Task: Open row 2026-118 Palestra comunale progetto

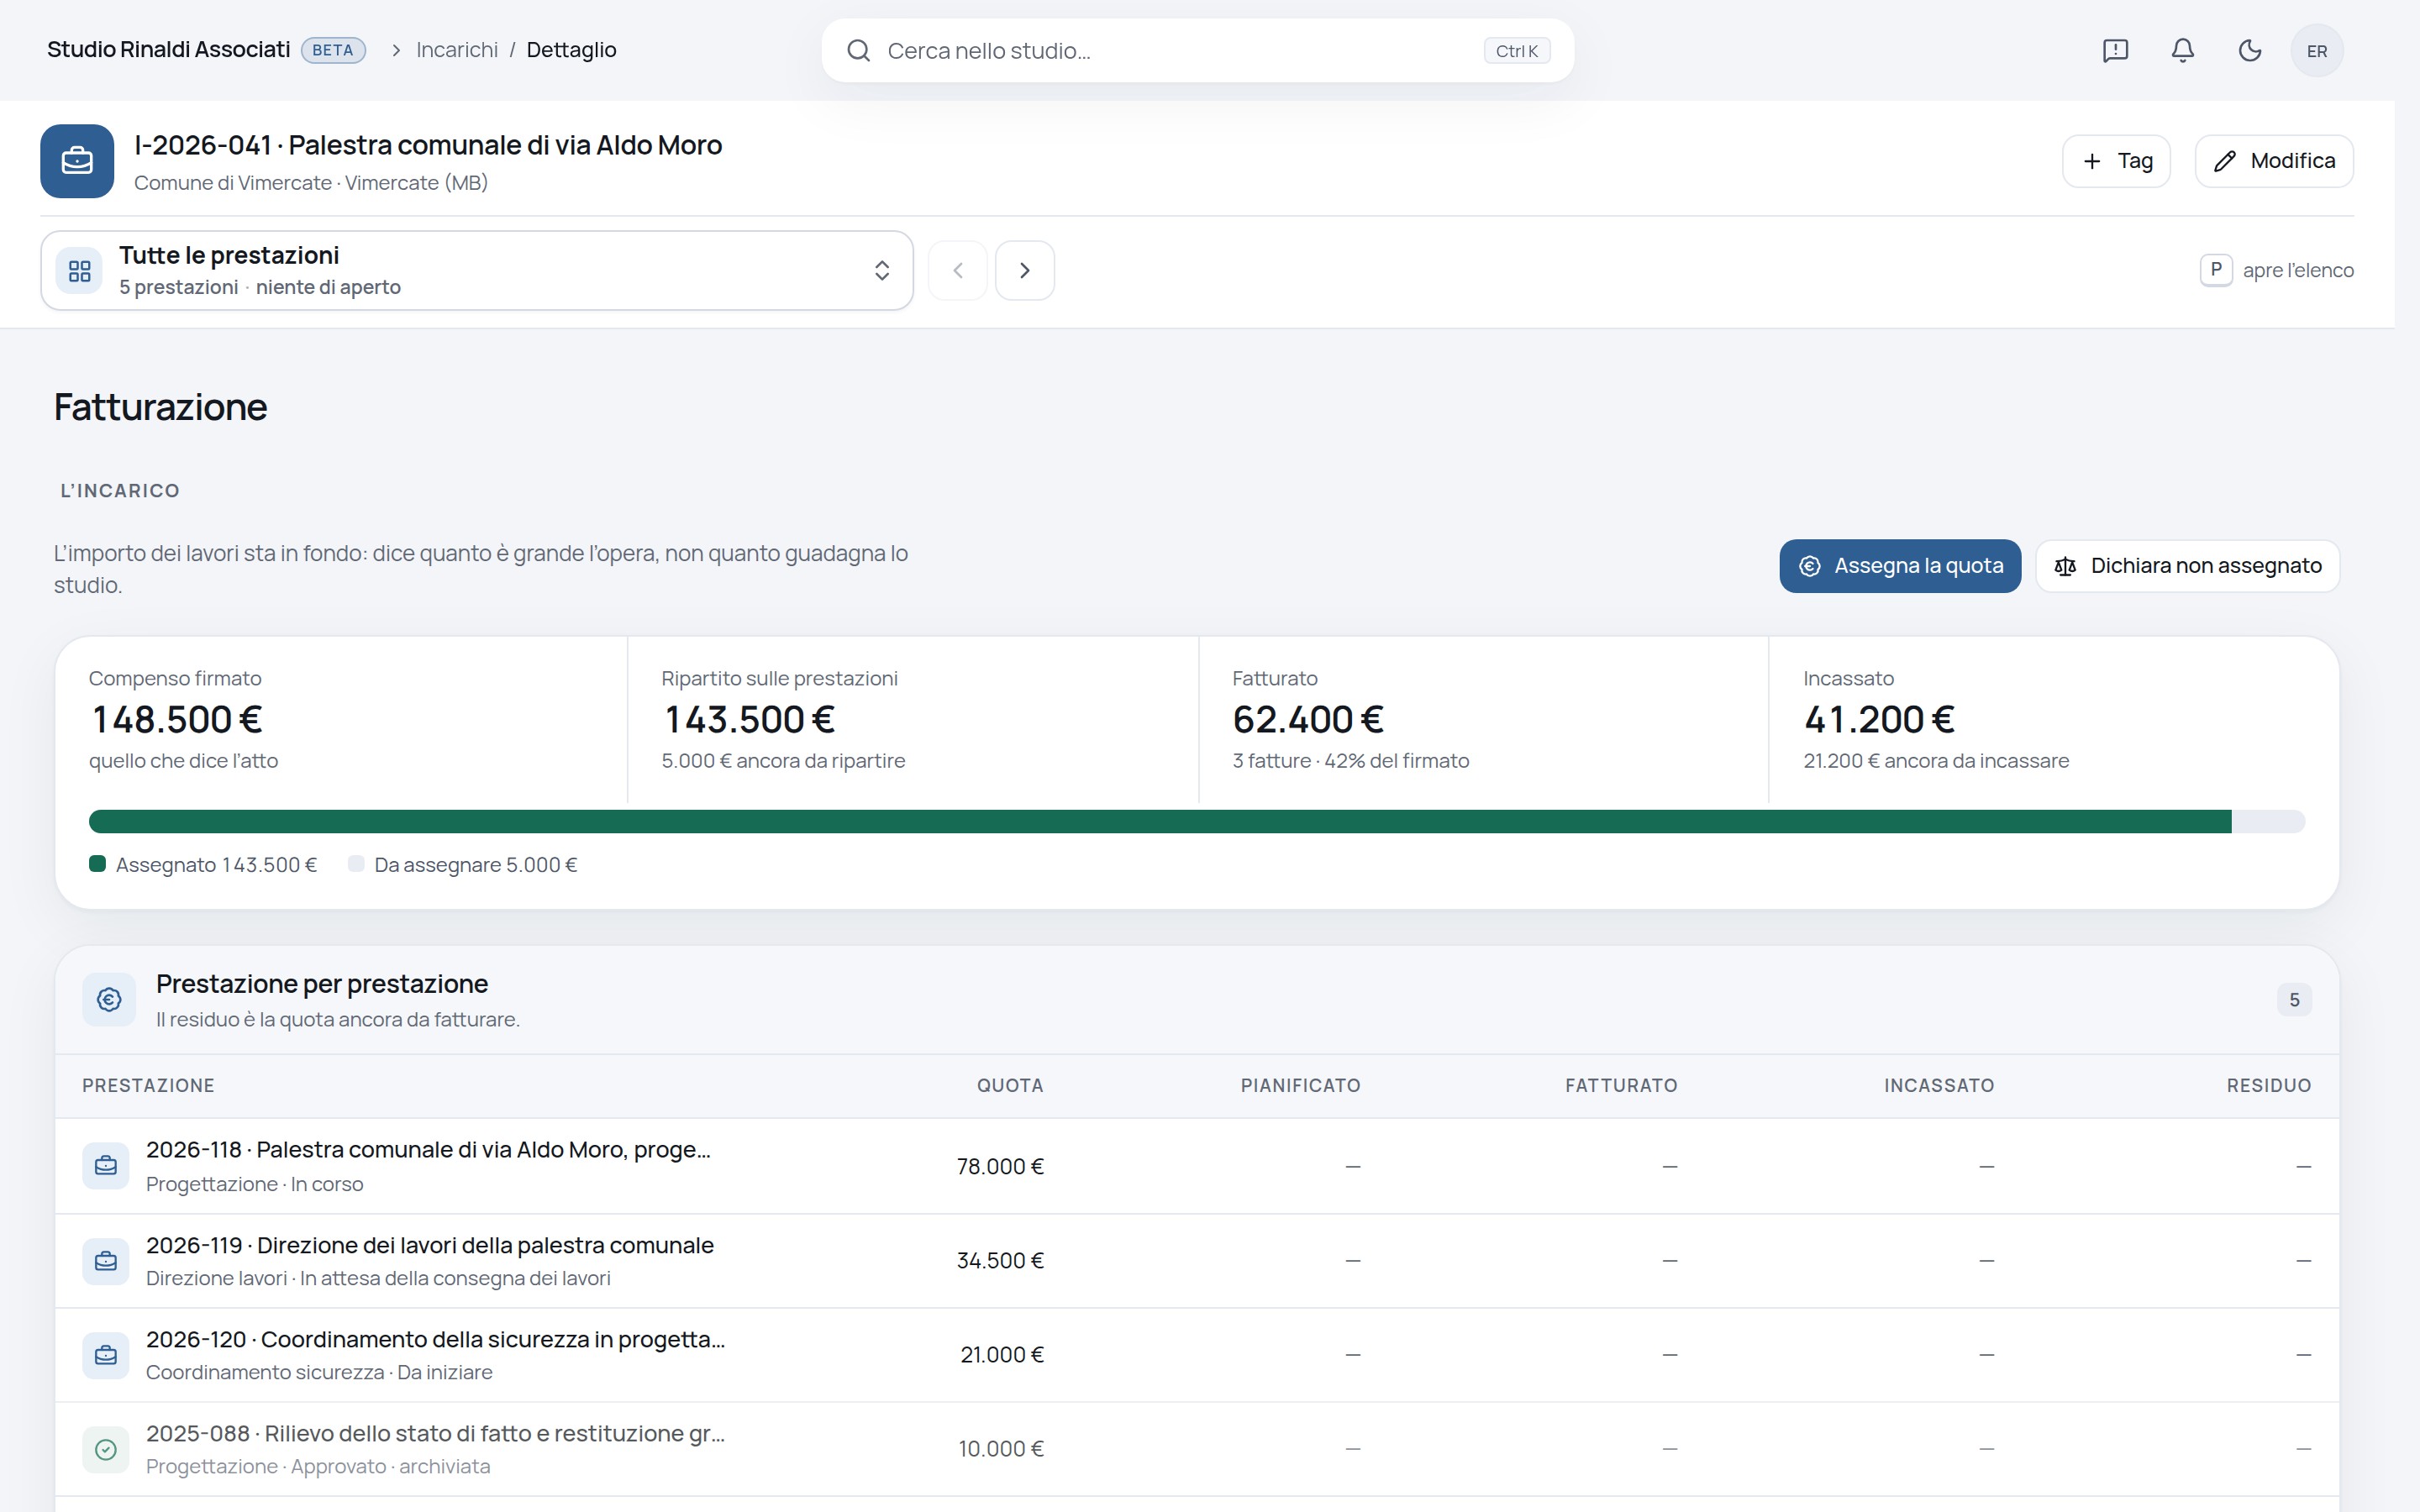Action: (x=1197, y=1166)
